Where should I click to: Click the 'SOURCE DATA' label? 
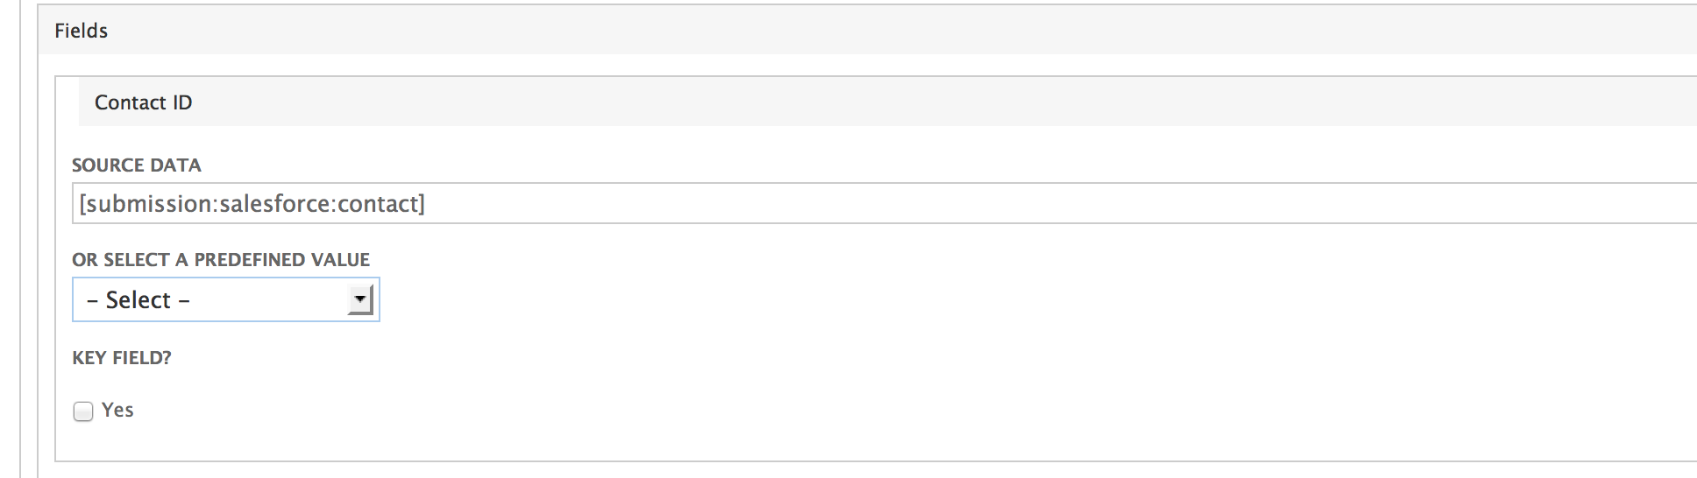(x=137, y=165)
